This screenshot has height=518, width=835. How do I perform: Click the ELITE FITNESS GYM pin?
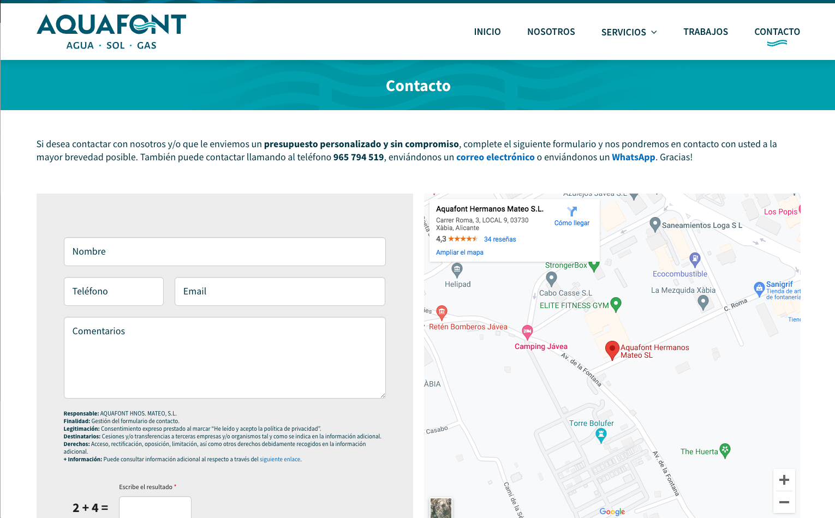616,304
